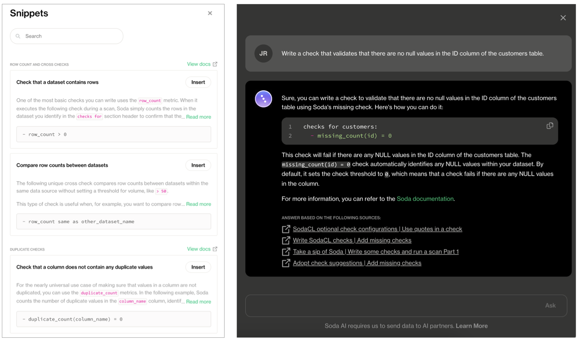Click external icon beside Adopt check suggestions
The height and width of the screenshot is (341, 579).
286,263
